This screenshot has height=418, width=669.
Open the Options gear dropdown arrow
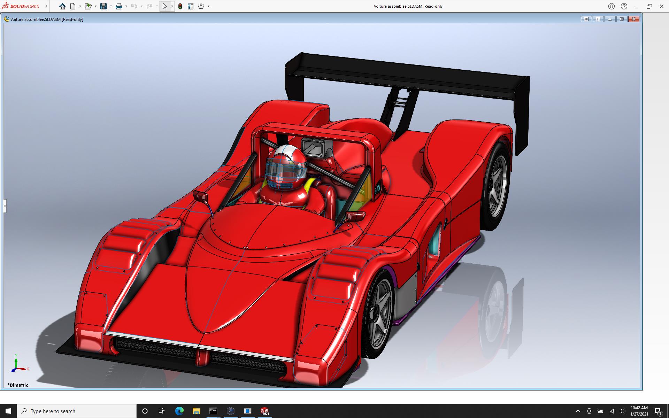pos(208,6)
